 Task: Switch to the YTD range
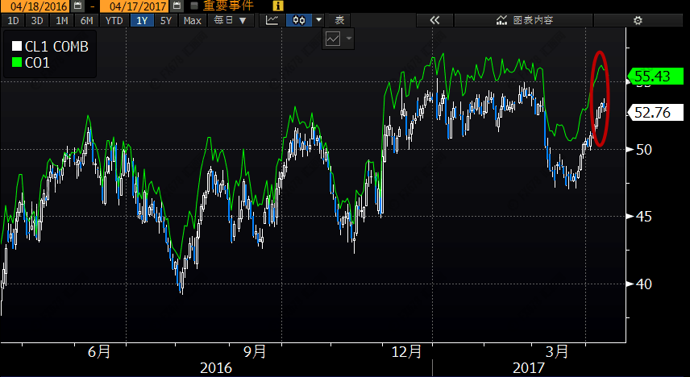click(115, 20)
